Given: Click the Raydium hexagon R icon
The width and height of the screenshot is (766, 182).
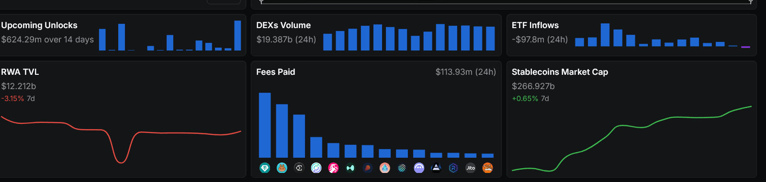Looking at the screenshot, I should coord(453,168).
